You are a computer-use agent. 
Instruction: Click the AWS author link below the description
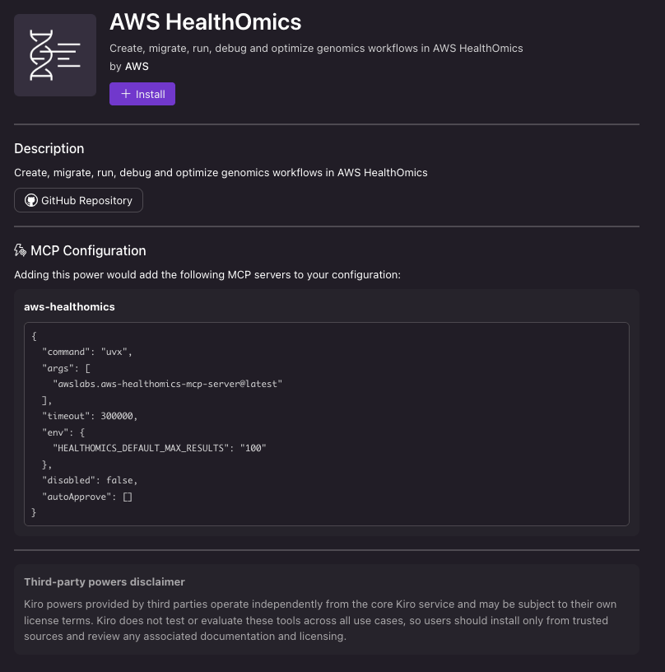137,67
